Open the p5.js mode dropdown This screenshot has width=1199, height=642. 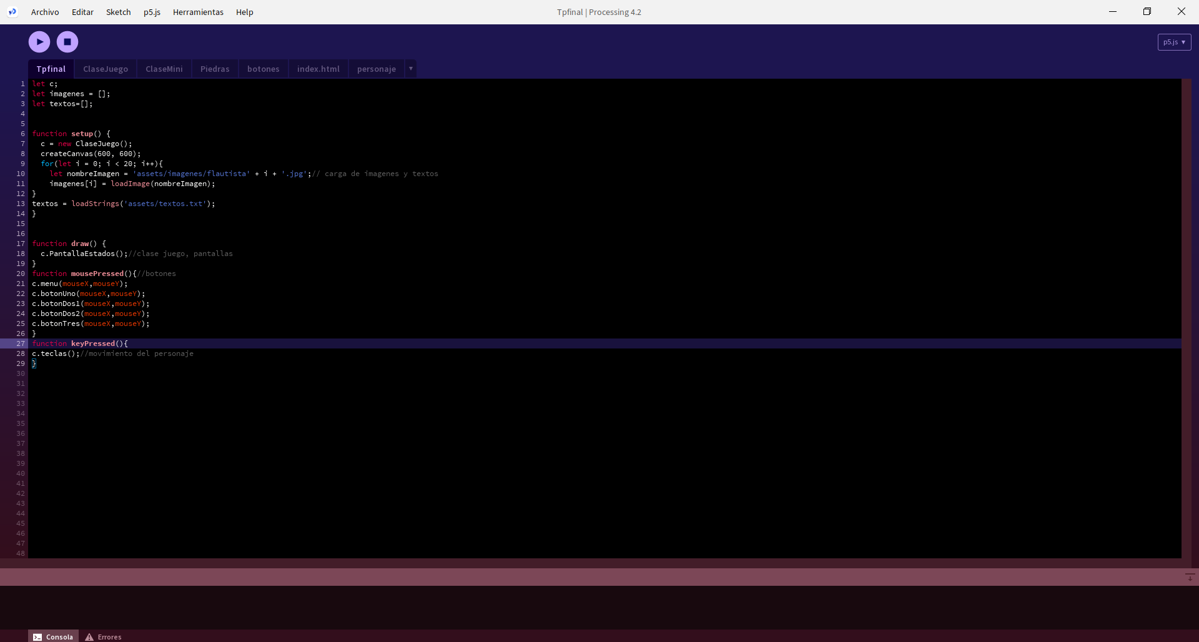1174,42
